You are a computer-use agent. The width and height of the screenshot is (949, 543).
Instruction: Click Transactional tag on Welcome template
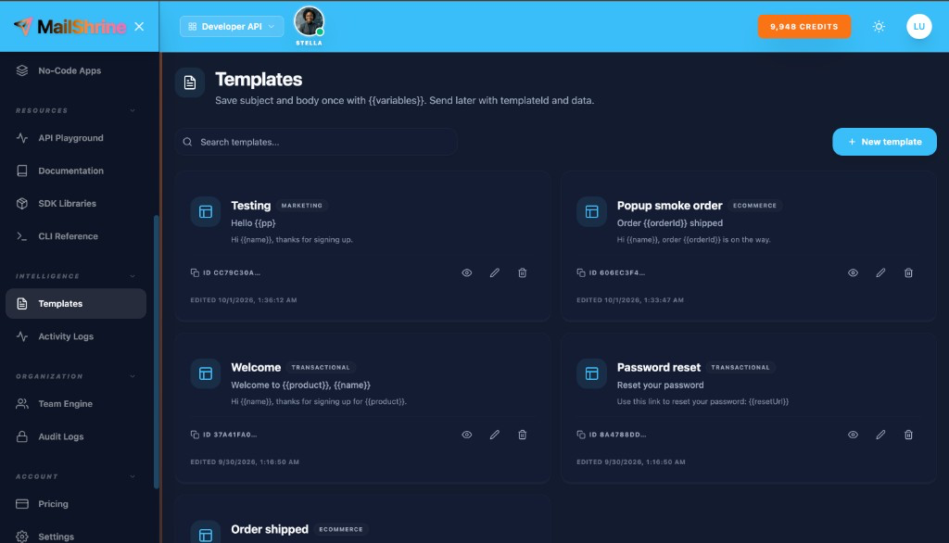point(321,368)
